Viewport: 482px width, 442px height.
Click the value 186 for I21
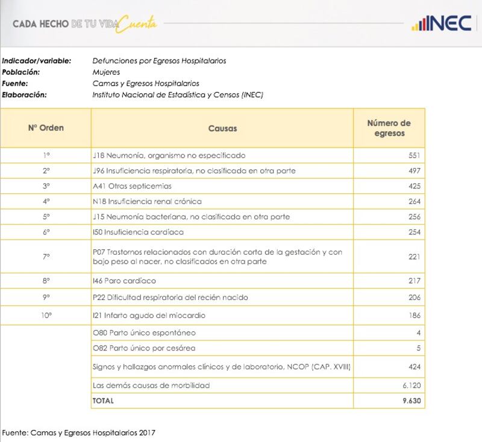[414, 316]
